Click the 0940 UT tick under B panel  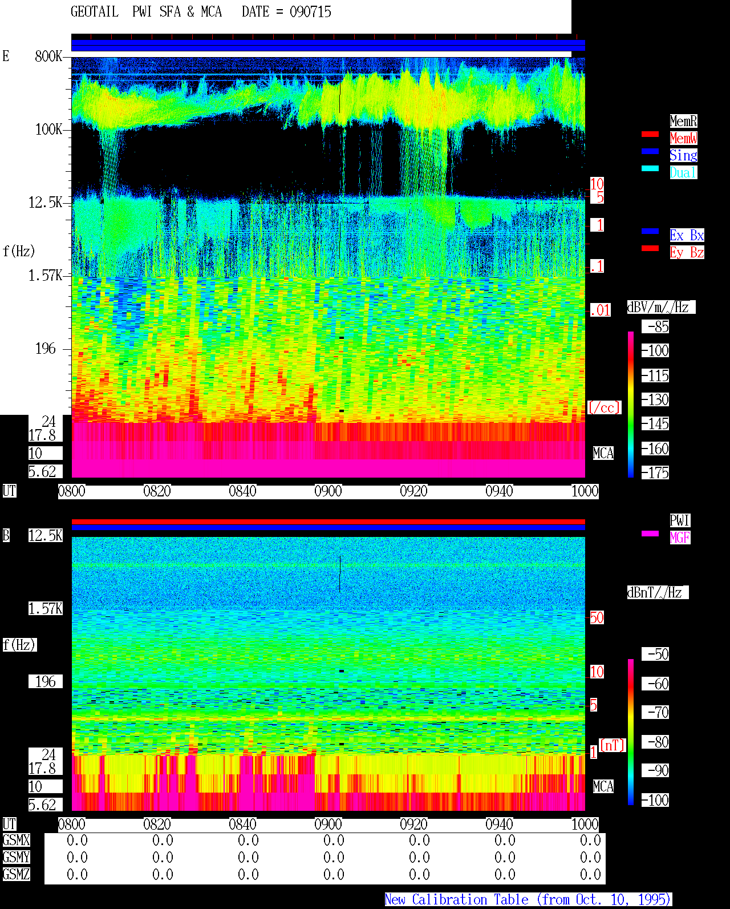coord(500,824)
